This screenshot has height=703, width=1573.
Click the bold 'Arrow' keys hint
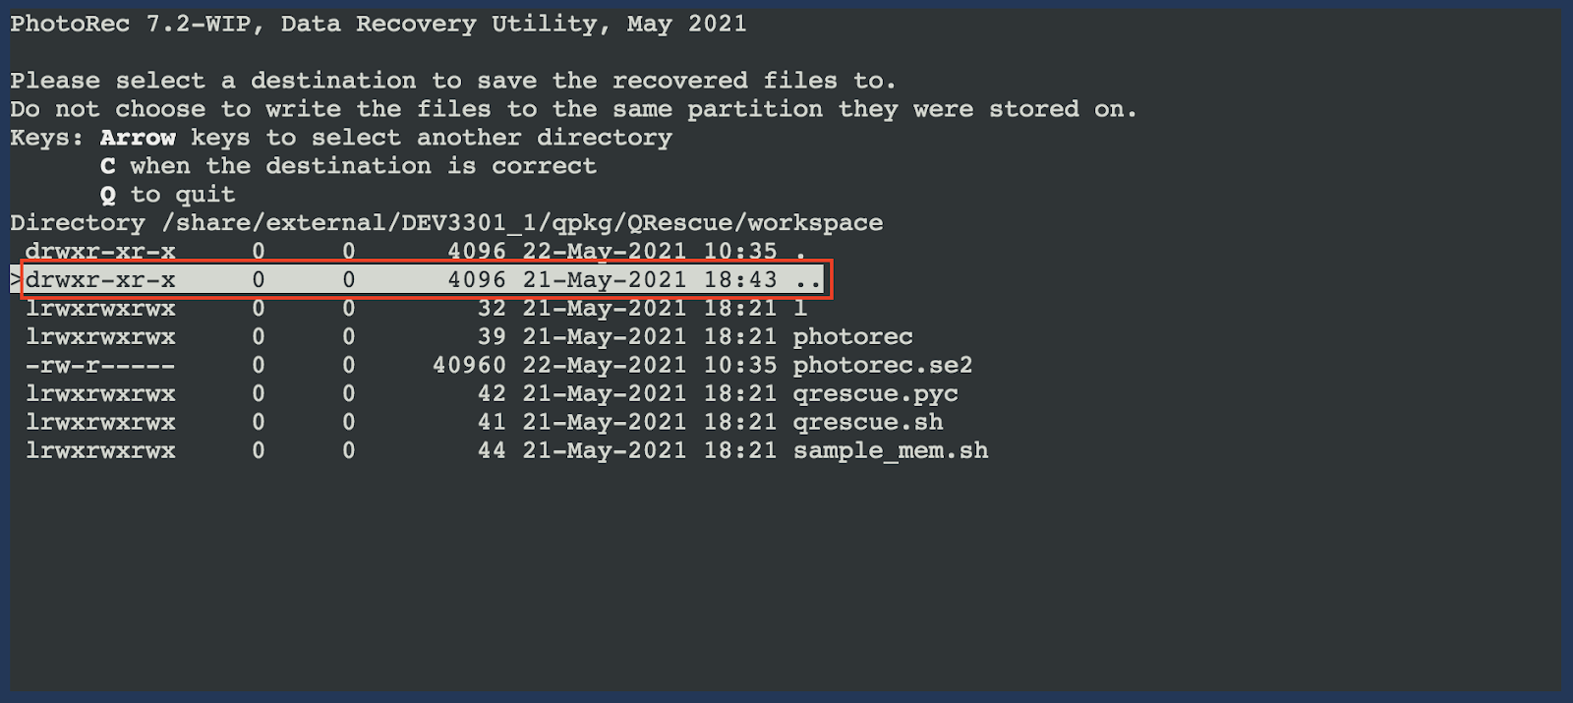pos(138,138)
